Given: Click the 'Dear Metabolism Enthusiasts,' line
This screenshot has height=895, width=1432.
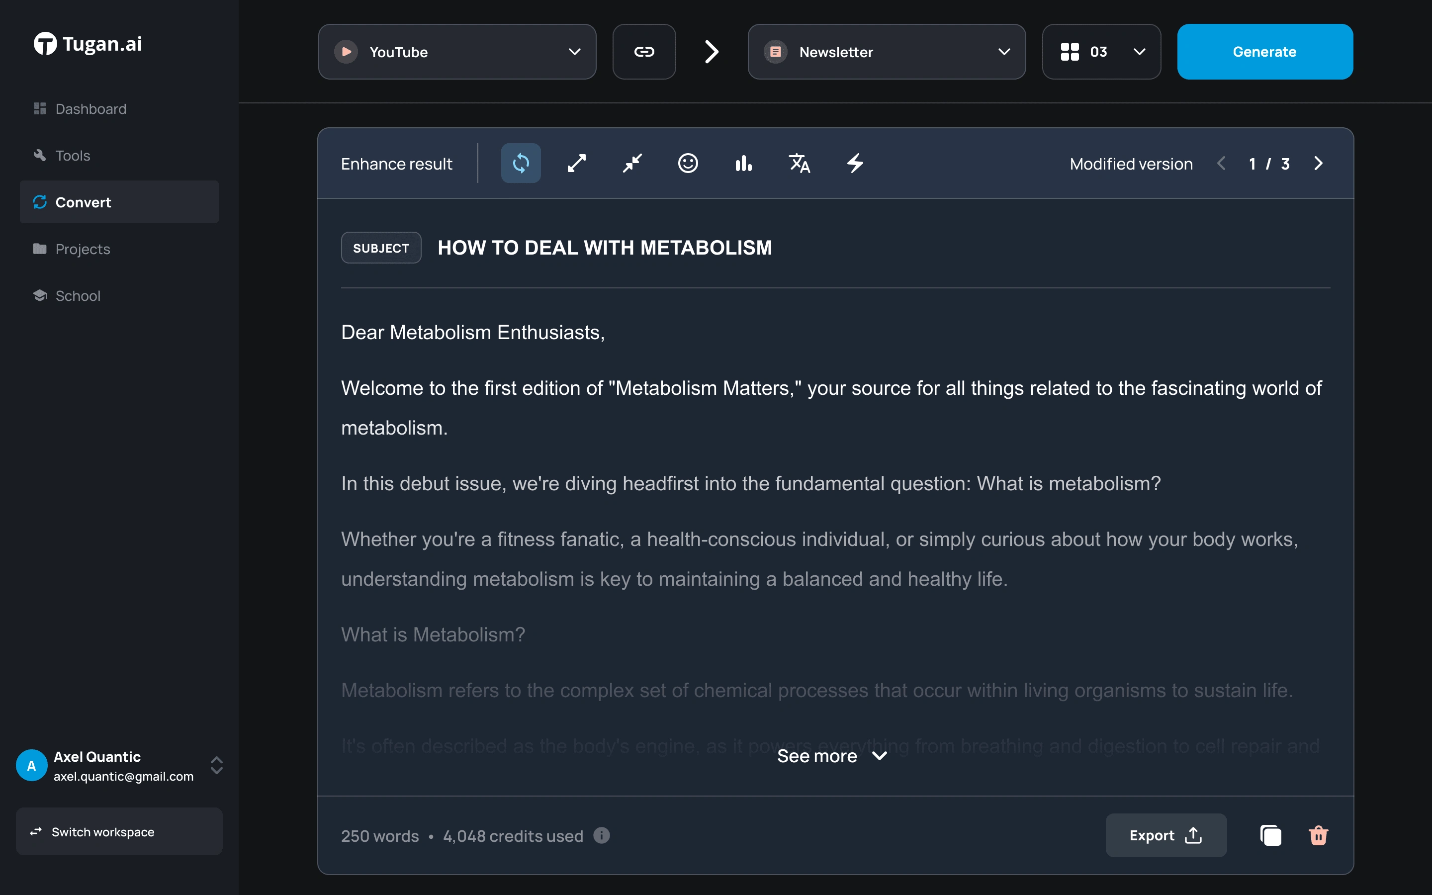Looking at the screenshot, I should pos(473,333).
